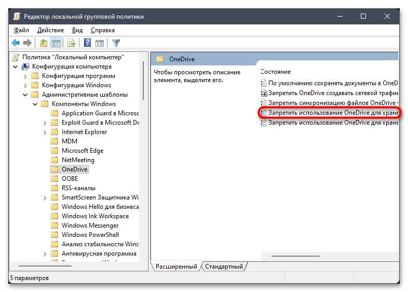
Task: Select the last 'Запретить использование OneDrive' policy row
Action: point(329,123)
